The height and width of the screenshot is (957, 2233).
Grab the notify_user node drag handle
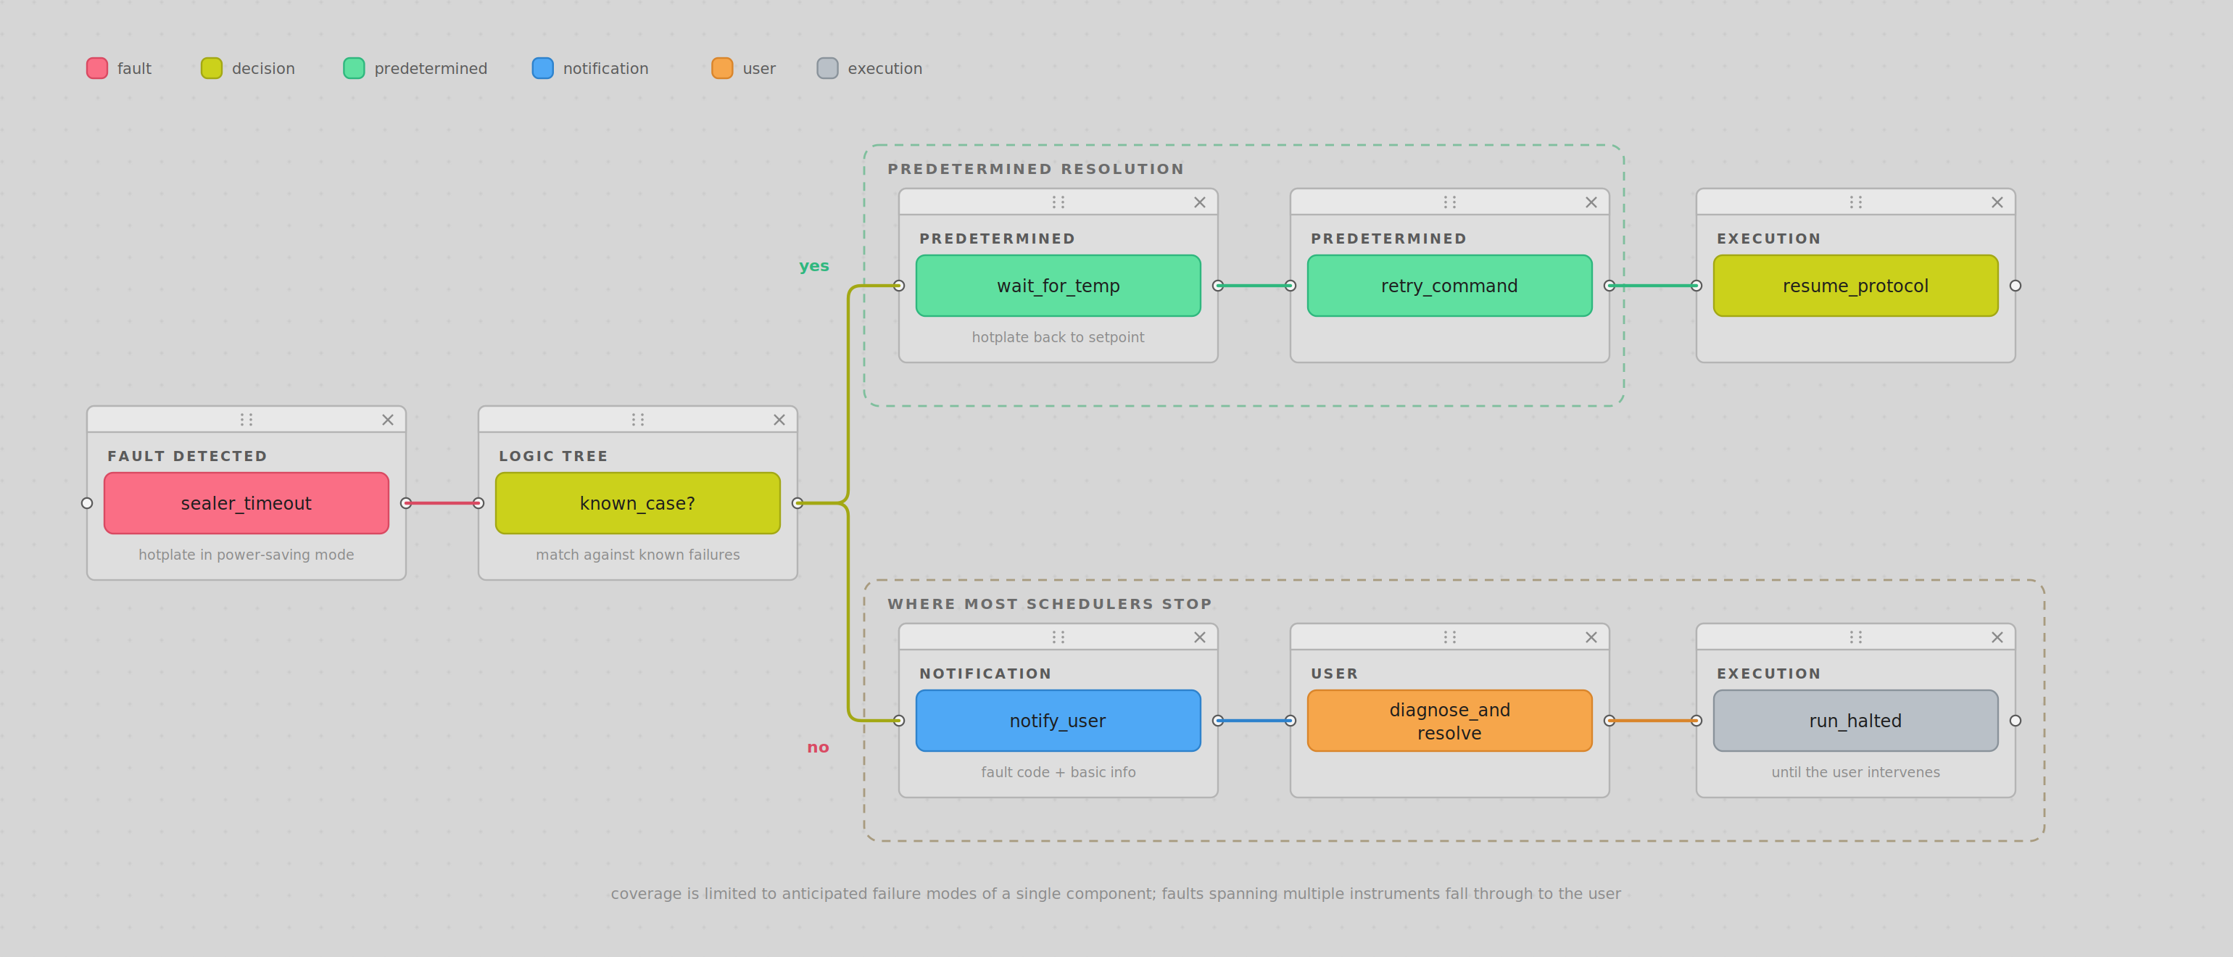(x=1058, y=637)
